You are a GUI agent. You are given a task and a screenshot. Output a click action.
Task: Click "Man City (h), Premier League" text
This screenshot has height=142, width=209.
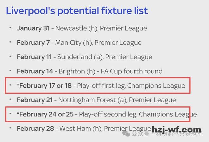(98, 43)
